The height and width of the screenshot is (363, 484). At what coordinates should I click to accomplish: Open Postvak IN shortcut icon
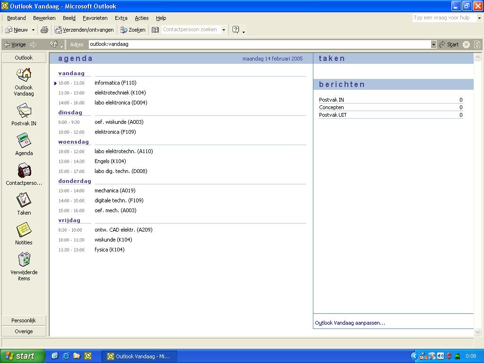[x=24, y=111]
